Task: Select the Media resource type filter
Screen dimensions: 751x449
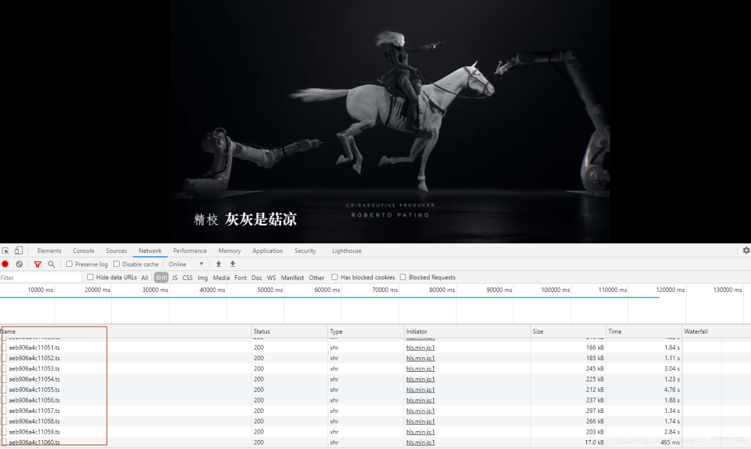Action: 221,277
